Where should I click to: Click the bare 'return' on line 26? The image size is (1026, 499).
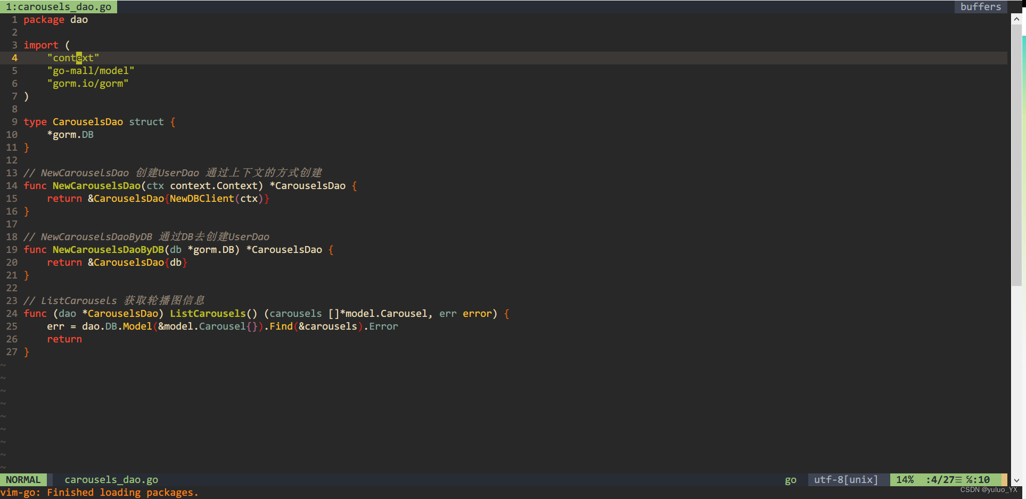point(64,339)
